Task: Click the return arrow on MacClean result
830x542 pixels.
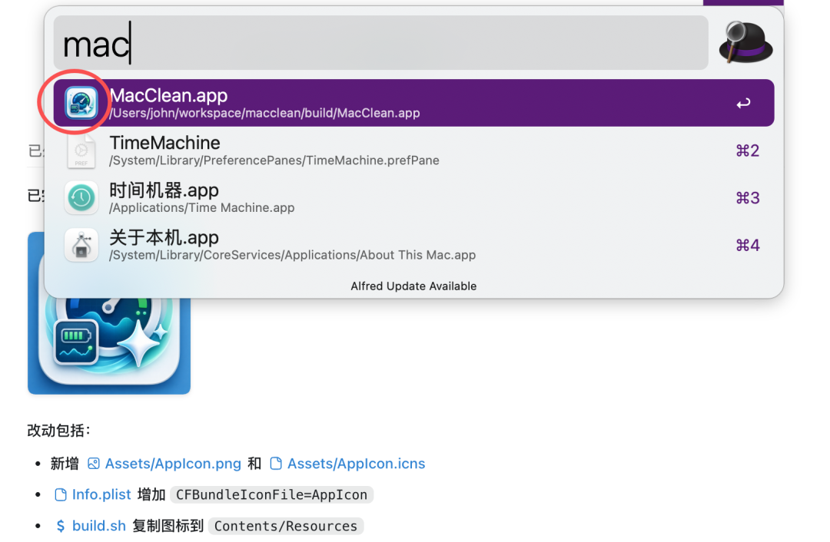Action: [744, 103]
